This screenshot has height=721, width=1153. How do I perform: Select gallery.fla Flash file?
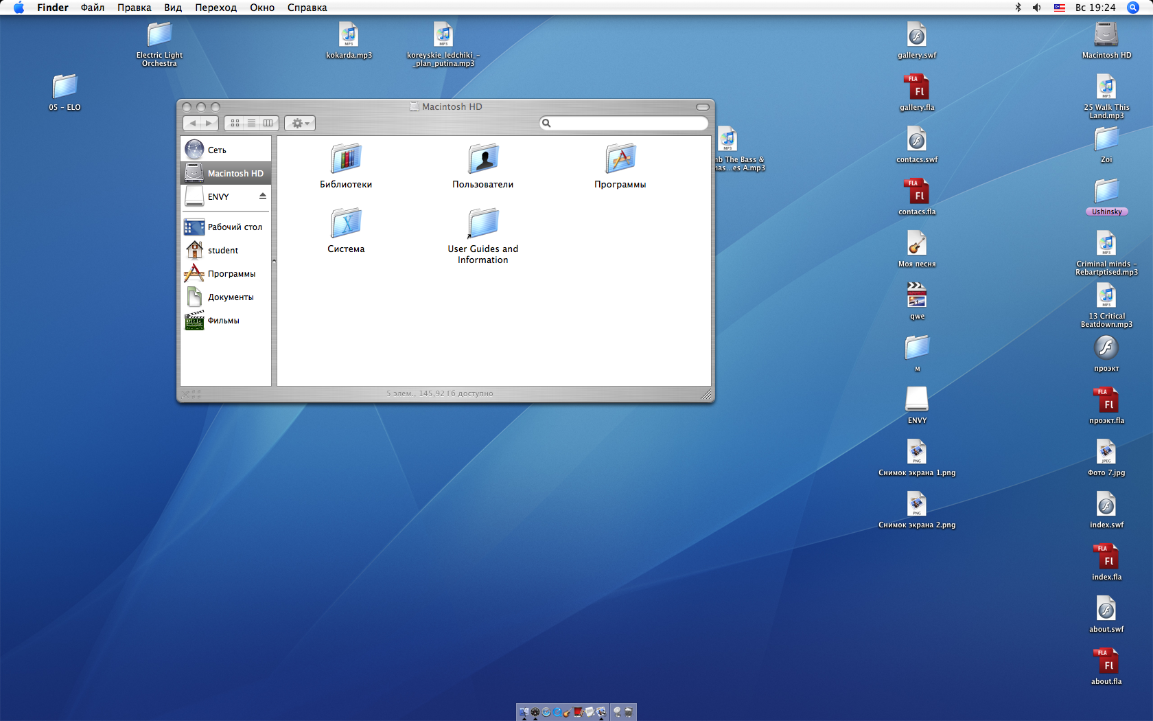[x=917, y=92]
